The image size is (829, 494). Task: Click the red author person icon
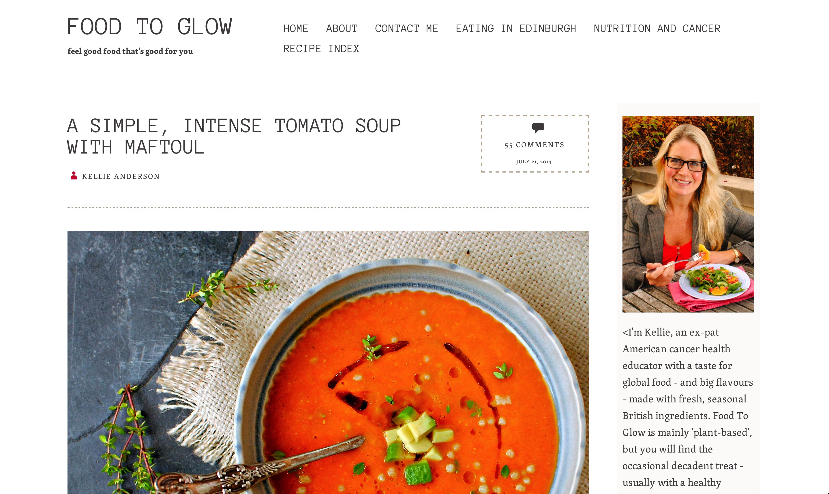coord(74,175)
